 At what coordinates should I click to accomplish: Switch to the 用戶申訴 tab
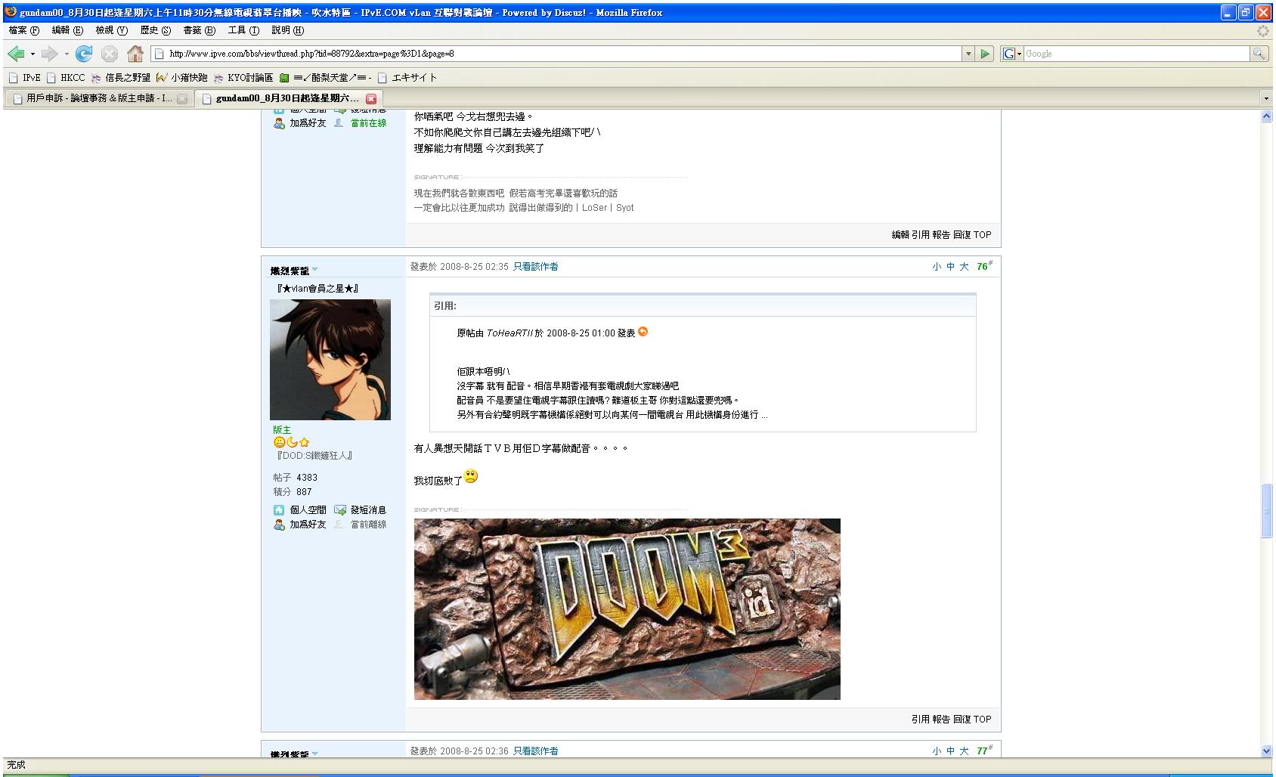click(x=98, y=98)
